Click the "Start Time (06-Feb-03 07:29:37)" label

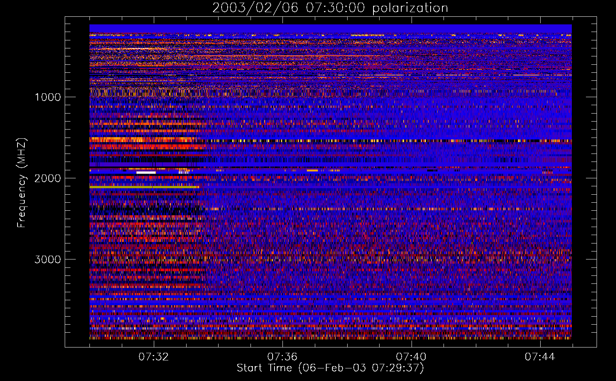(330, 368)
